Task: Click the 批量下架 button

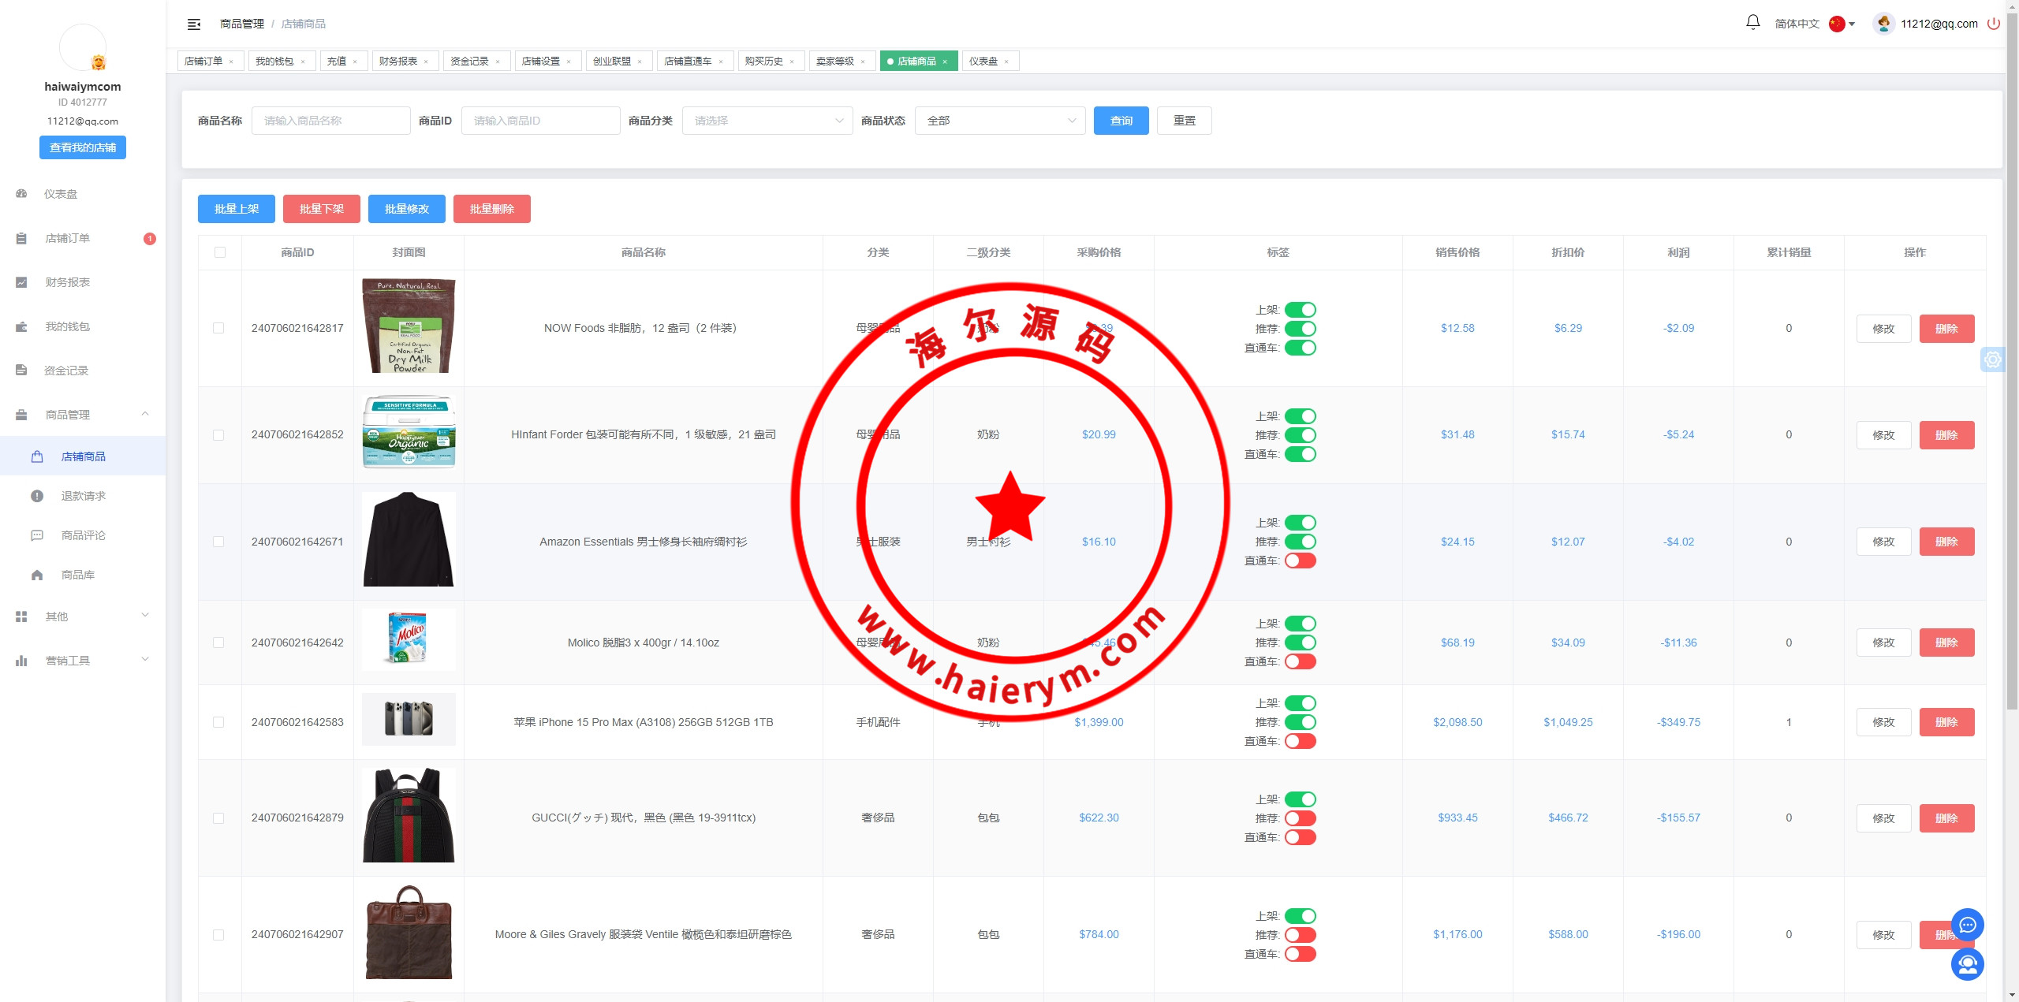Action: [x=322, y=209]
